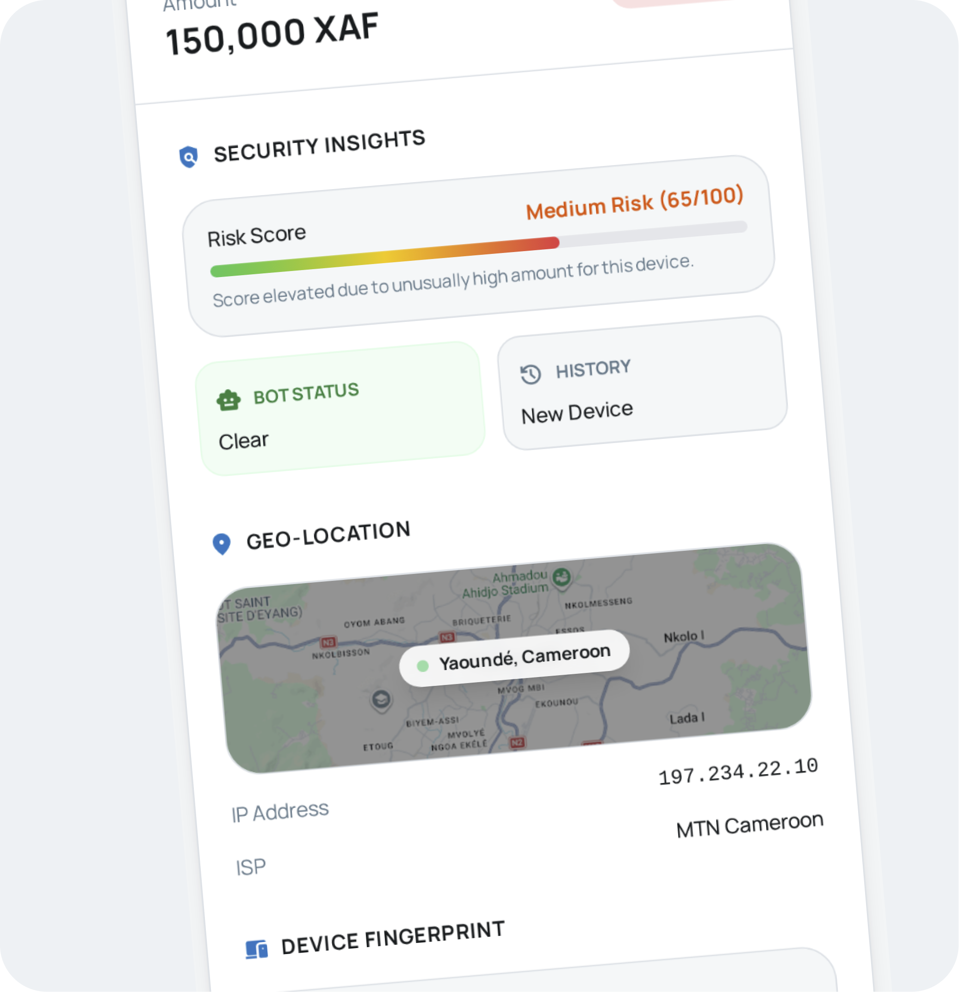Screen dimensions: 959x992
Task: Click the History clock icon
Action: coord(531,374)
